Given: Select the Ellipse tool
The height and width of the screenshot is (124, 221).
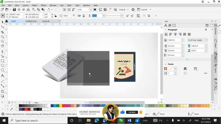Looking at the screenshot, I should tap(2, 65).
